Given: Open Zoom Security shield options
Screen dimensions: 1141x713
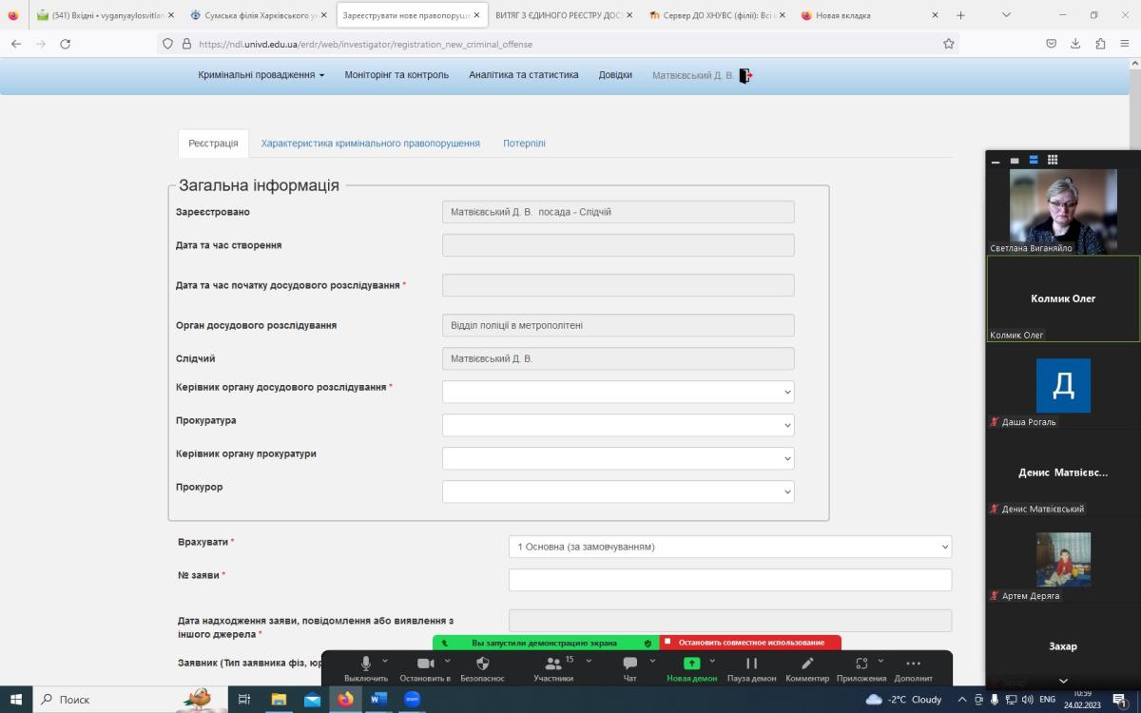Looking at the screenshot, I should 482,664.
